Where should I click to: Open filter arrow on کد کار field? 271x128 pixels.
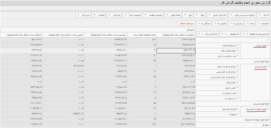click(x=260, y=15)
